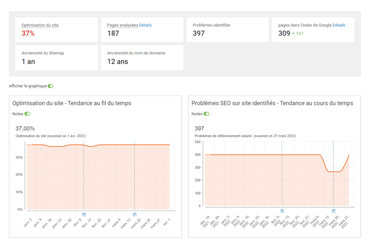Screen dimensions: 370x252
Task: Select the Ancienneté du nom de domaine card
Action: [x=142, y=57]
